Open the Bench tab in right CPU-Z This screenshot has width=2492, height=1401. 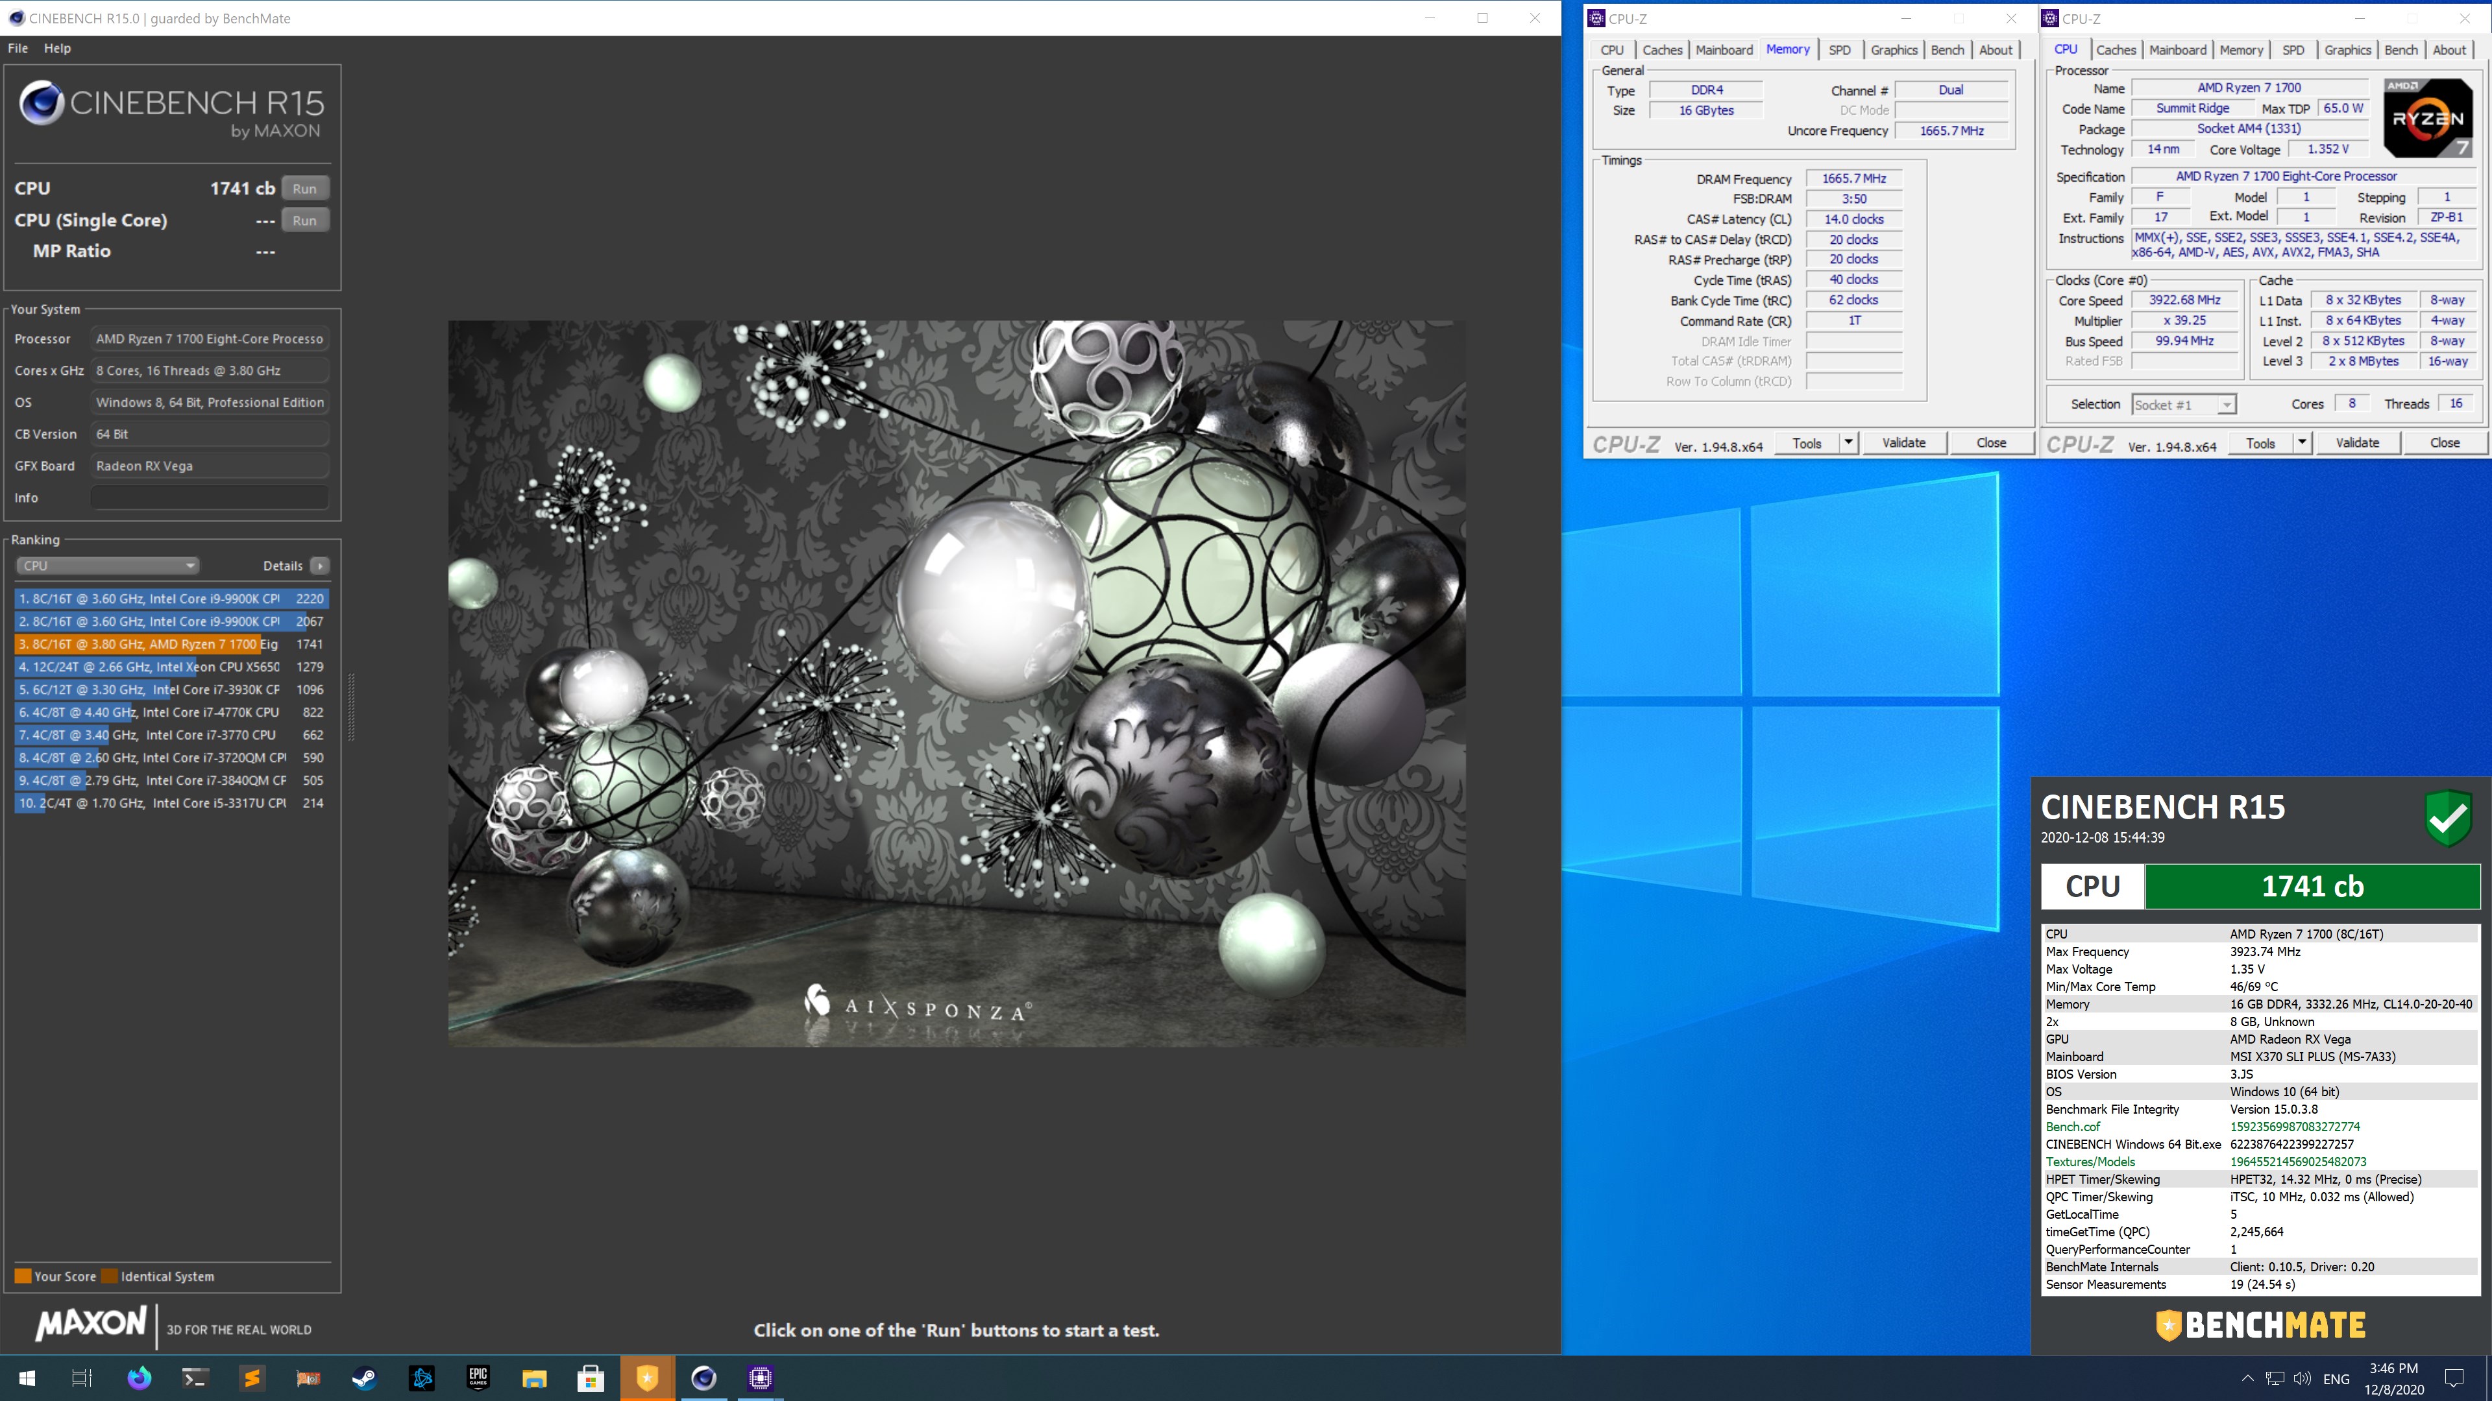(2400, 51)
